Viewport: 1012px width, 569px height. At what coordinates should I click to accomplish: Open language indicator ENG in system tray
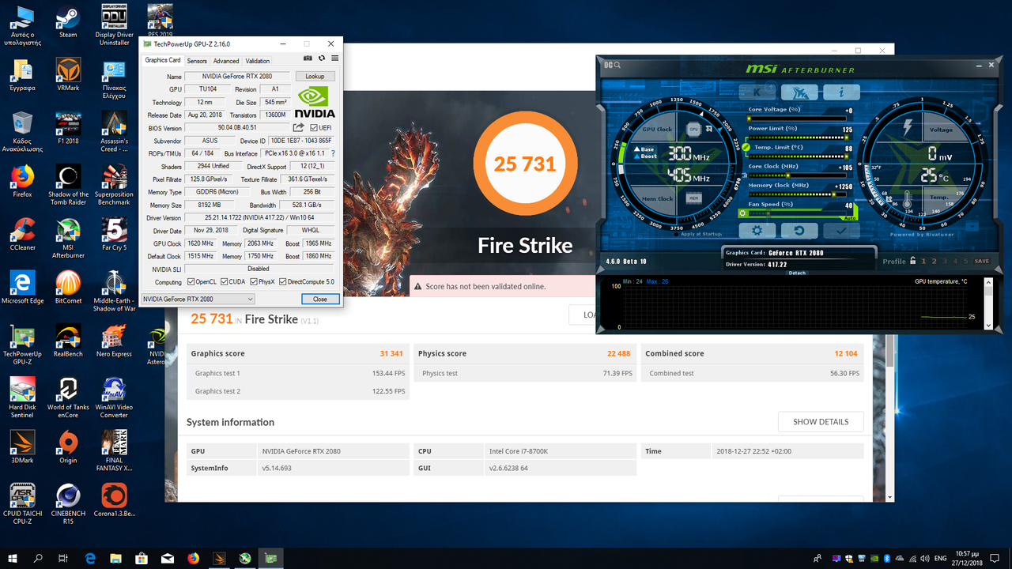941,558
